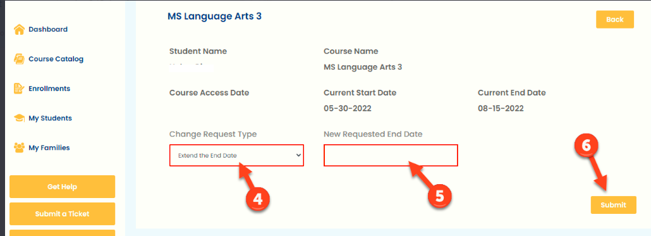
Task: Open the Enrollments text link
Action: (49, 89)
